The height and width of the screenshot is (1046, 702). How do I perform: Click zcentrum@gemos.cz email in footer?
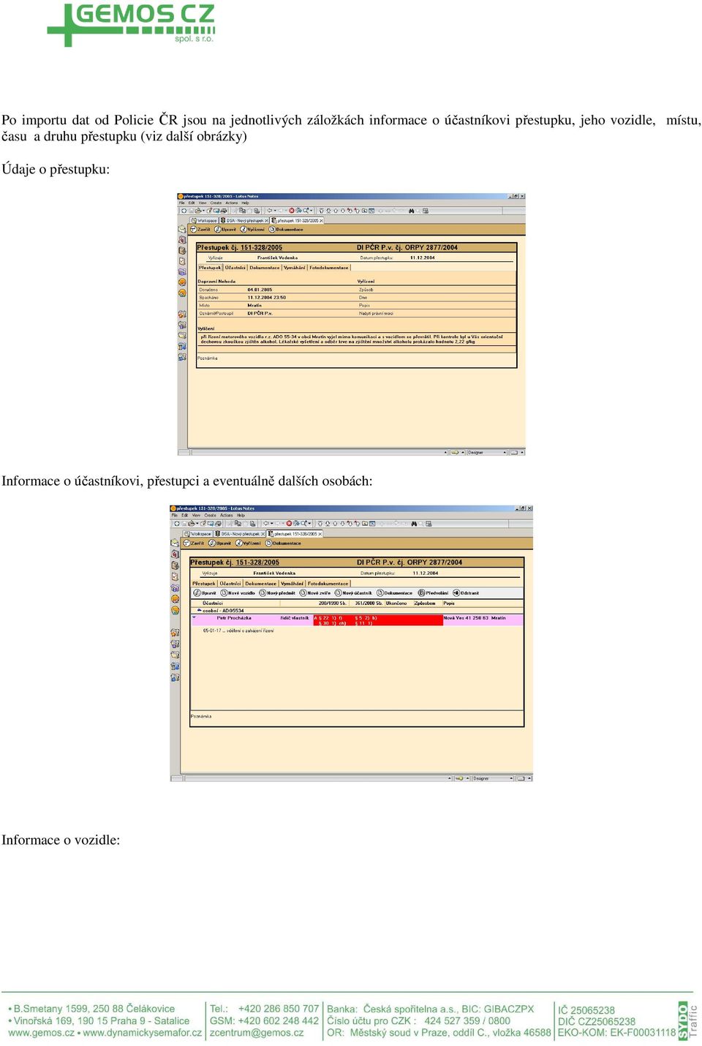(x=257, y=1033)
